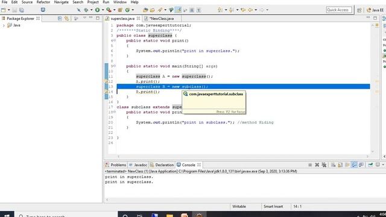This screenshot has width=386, height=217.
Task: Switch to the NewClass.java editor tab
Action: point(162,19)
